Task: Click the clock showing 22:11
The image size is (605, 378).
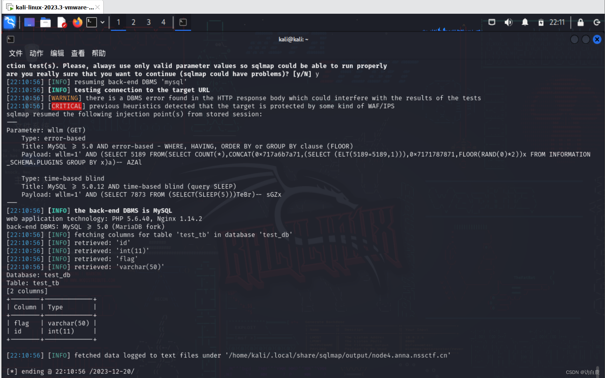Action: 557,22
